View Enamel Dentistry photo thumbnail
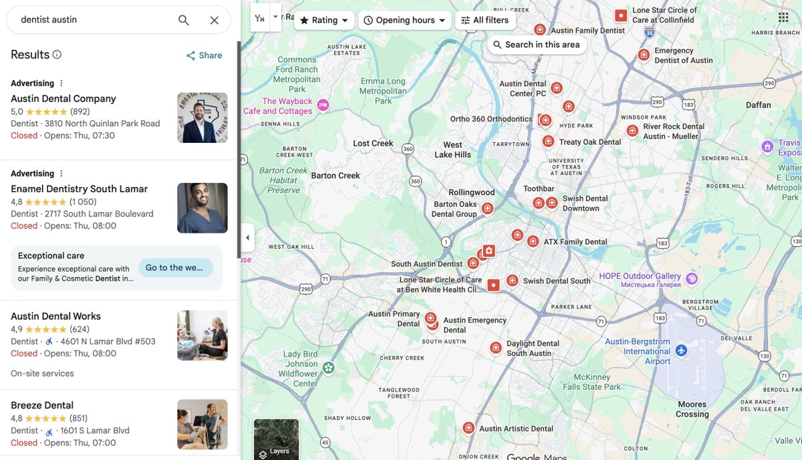Image resolution: width=802 pixels, height=460 pixels. [x=203, y=208]
